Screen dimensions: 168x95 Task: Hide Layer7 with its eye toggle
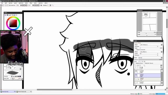pyautogui.click(x=136, y=75)
